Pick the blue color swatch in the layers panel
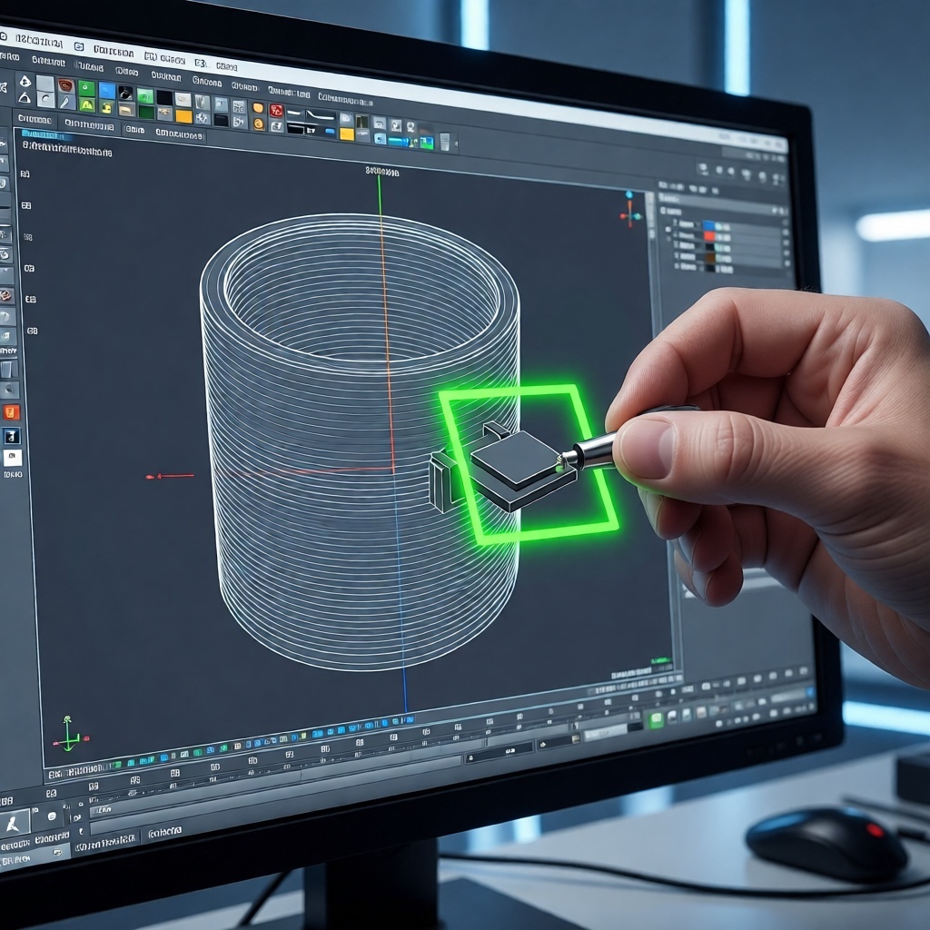930x930 pixels. (708, 226)
